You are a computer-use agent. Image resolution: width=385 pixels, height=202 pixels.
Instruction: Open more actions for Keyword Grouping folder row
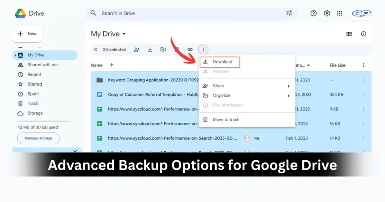pos(364,80)
